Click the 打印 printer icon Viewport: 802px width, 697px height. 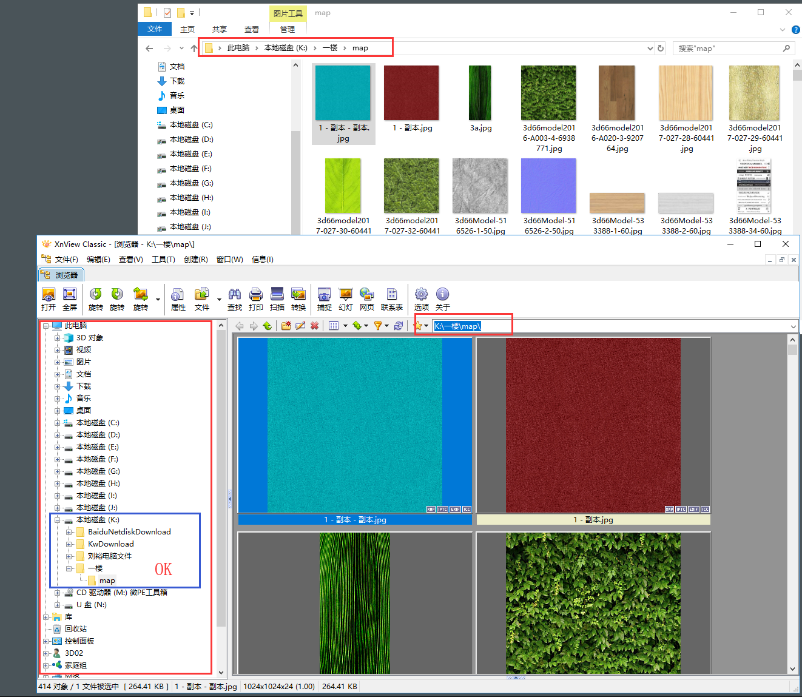pos(256,295)
